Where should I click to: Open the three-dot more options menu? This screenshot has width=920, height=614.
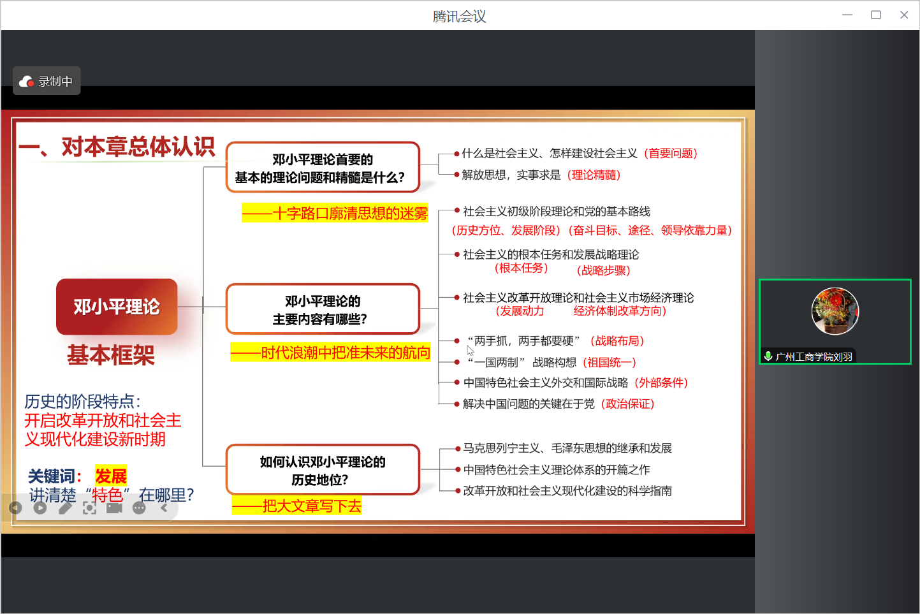[x=139, y=508]
